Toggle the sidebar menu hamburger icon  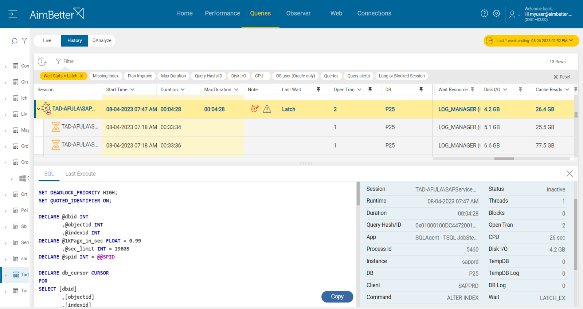pos(13,14)
